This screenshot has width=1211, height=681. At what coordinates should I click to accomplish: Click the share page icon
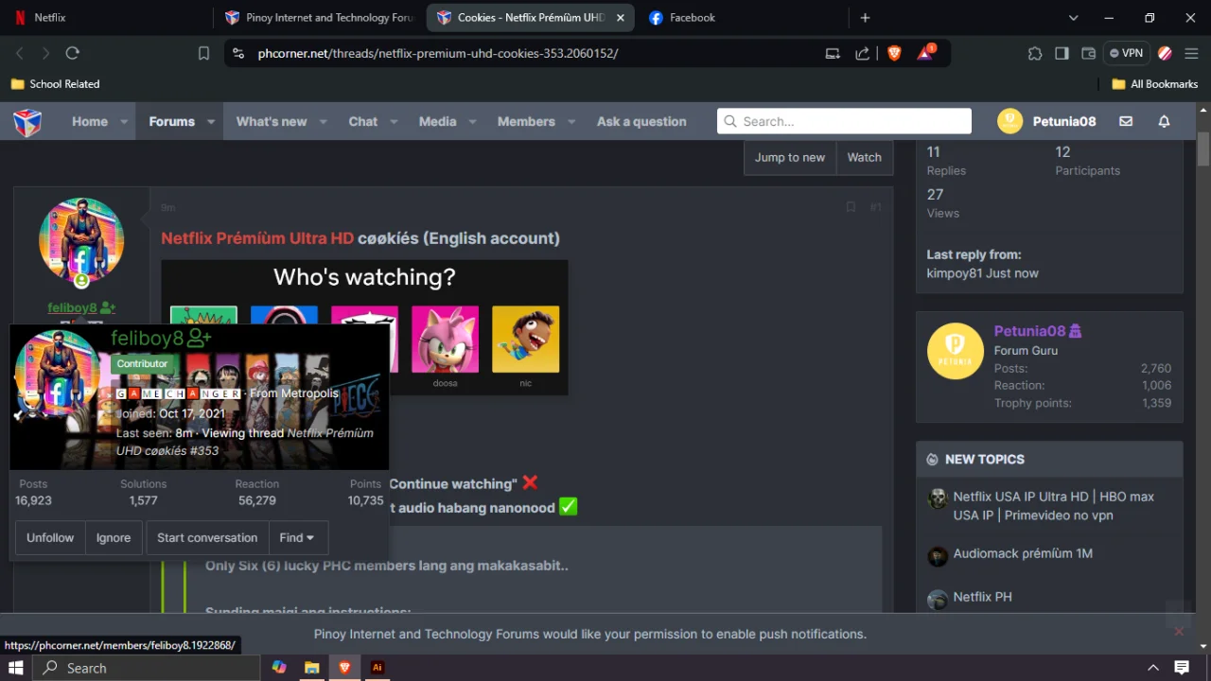coord(863,54)
